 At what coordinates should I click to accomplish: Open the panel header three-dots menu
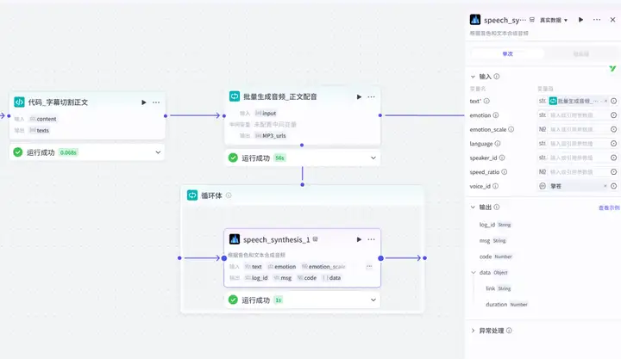[x=597, y=20]
